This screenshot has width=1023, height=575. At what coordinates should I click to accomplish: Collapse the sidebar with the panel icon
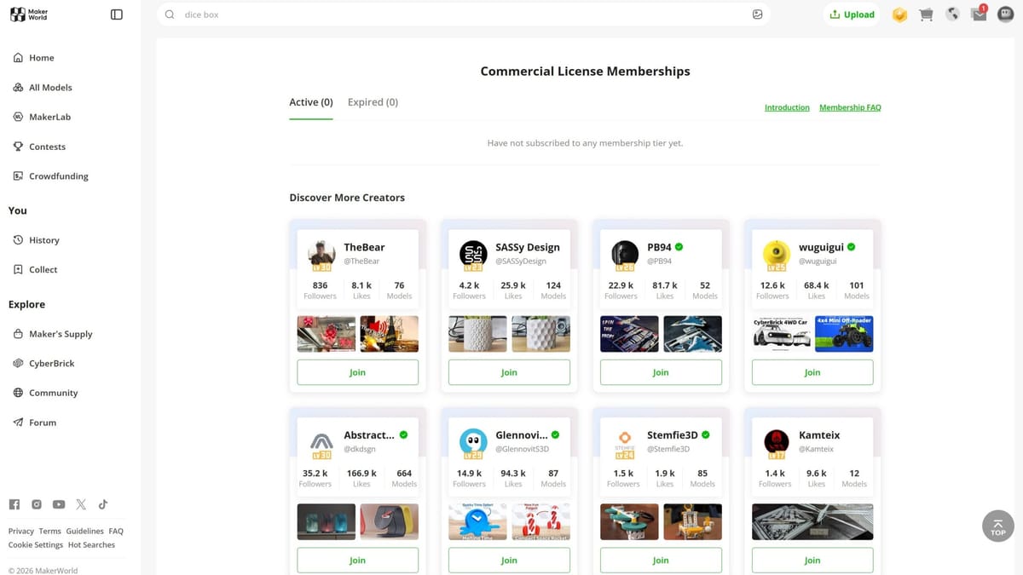tap(117, 14)
